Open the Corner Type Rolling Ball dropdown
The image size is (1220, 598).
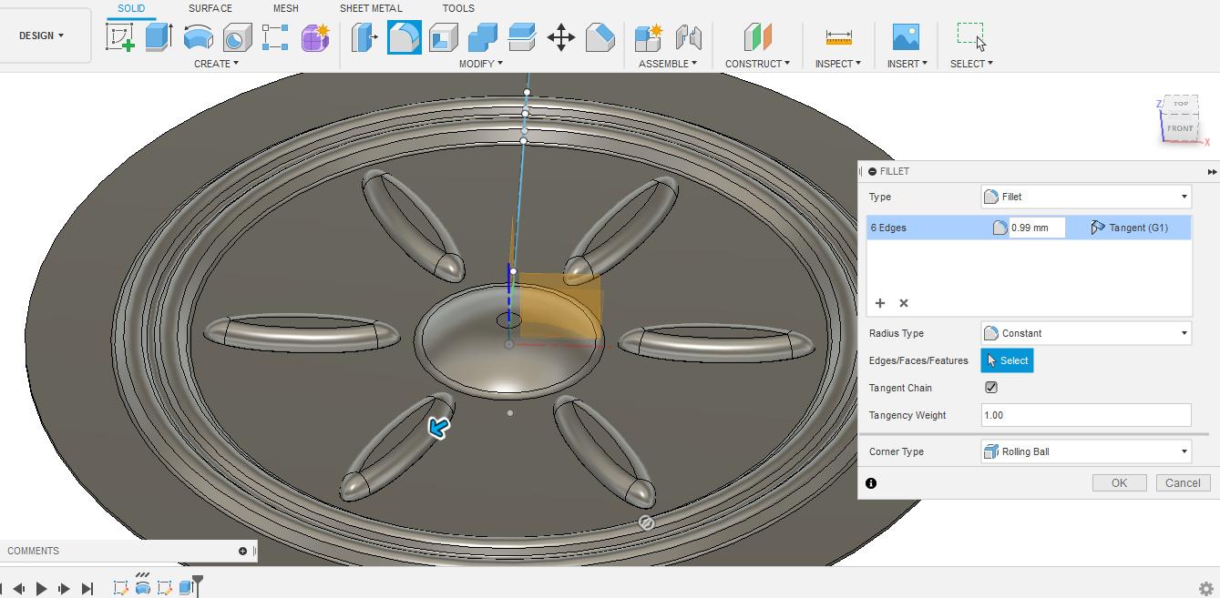coord(1085,451)
